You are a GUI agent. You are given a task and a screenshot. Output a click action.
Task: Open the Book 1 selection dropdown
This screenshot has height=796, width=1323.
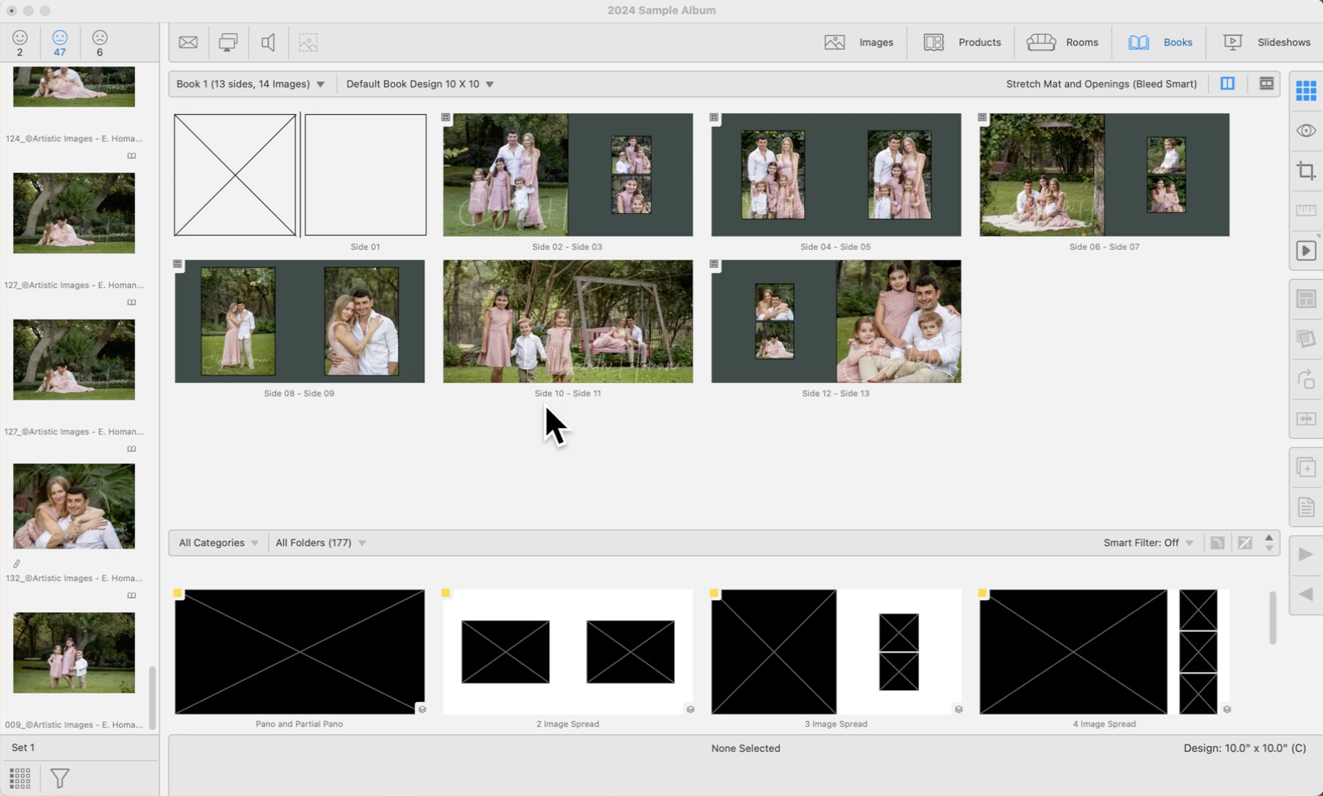[x=251, y=84]
